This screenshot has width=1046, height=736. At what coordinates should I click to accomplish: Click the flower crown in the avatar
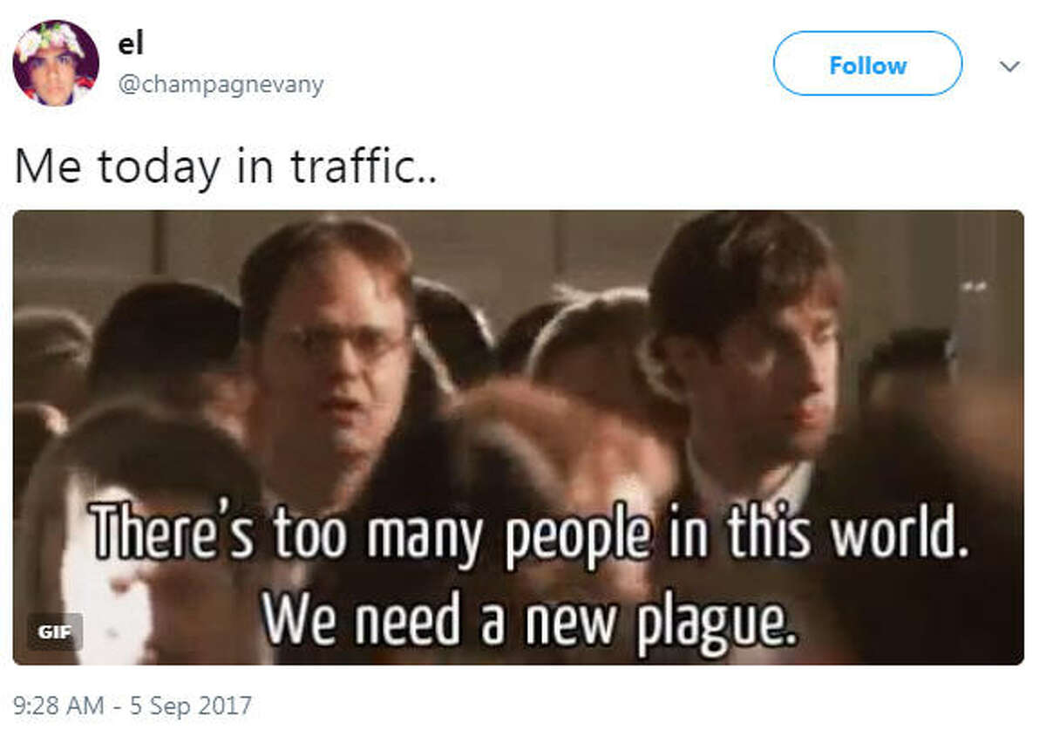click(54, 36)
